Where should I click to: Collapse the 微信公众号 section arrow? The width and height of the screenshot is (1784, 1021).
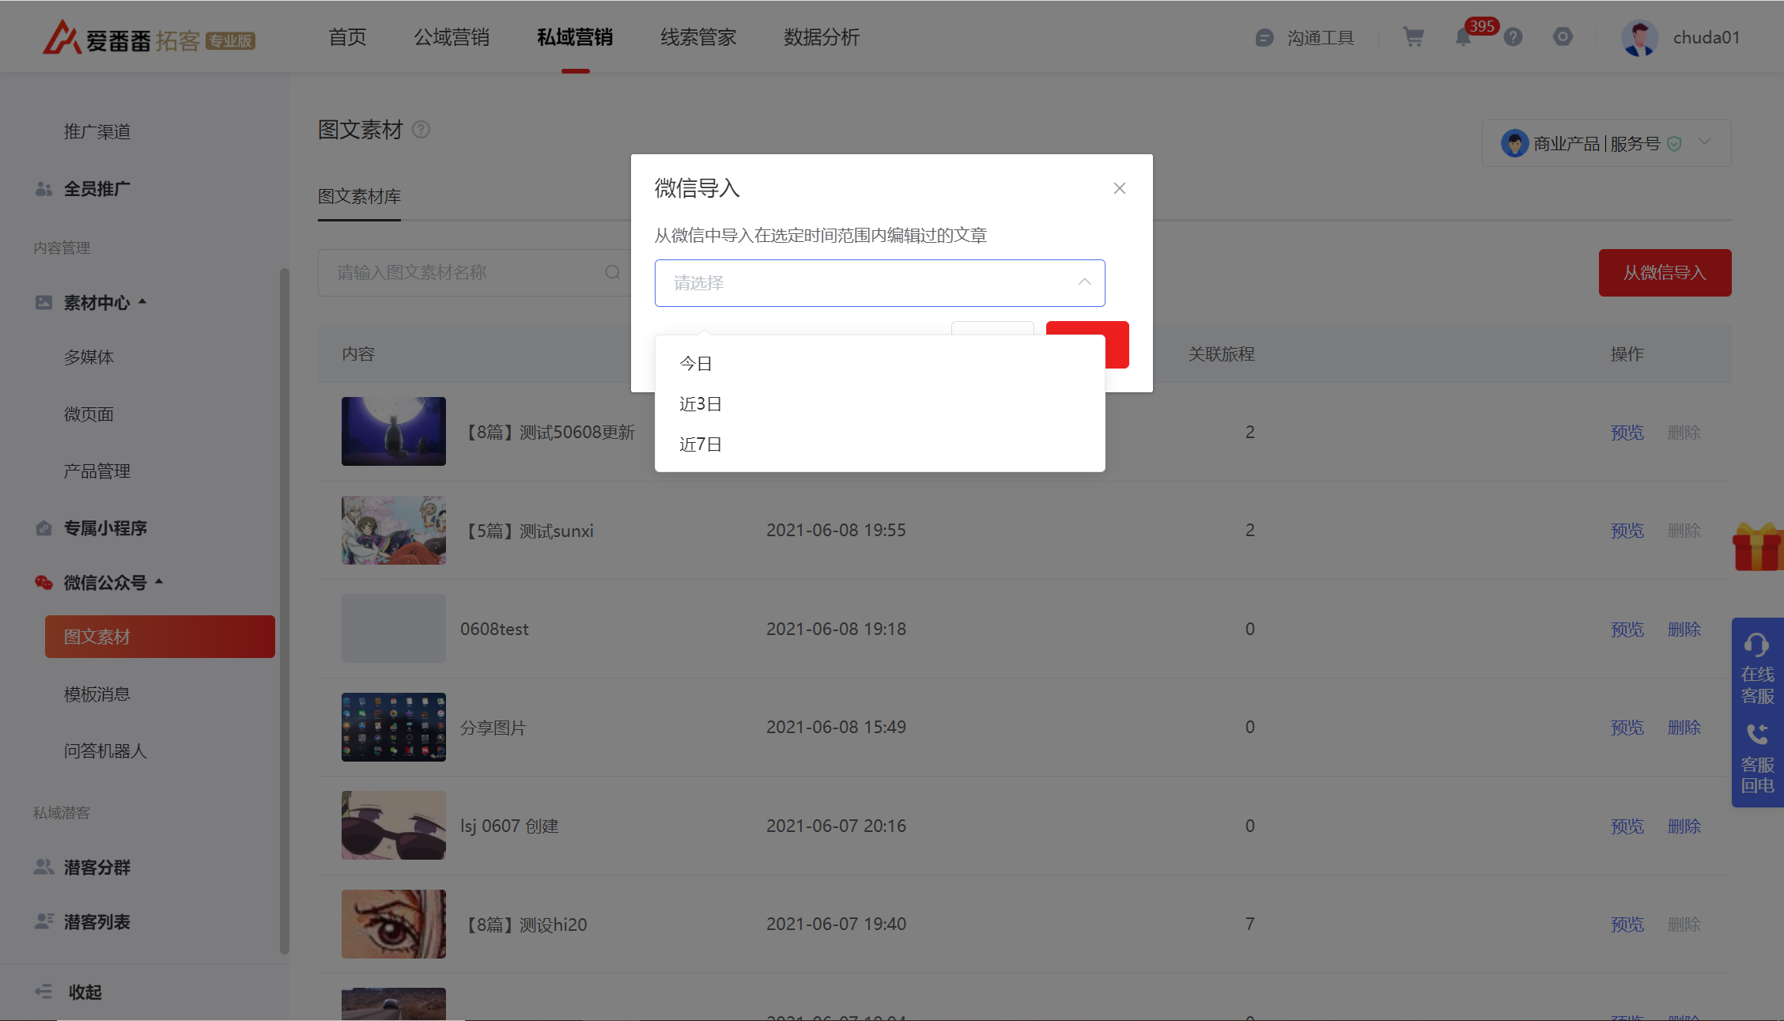pos(159,582)
